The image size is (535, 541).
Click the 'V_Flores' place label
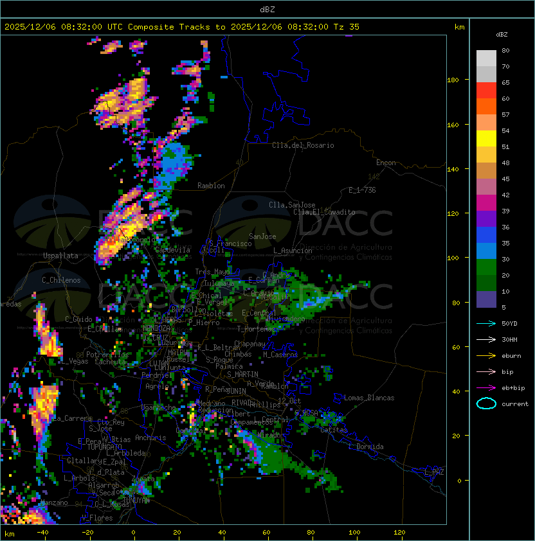[97, 518]
